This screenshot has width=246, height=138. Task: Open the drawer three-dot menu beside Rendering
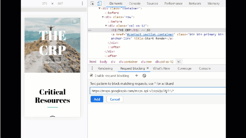(92, 68)
